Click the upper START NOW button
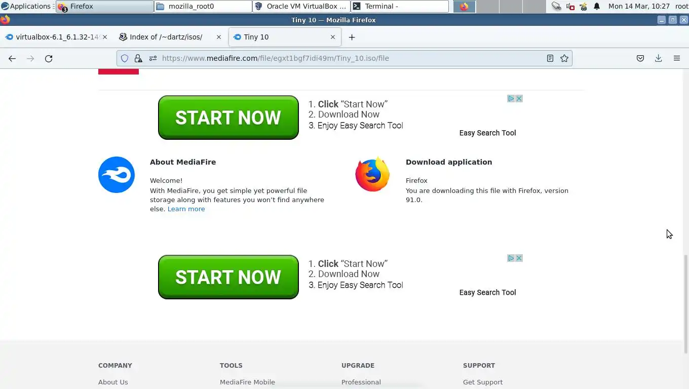Image resolution: width=689 pixels, height=389 pixels. [x=228, y=118]
